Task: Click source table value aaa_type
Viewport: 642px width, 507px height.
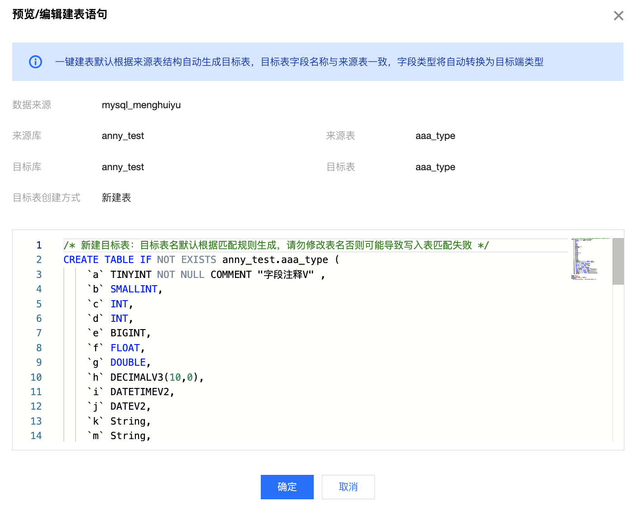Action: click(x=435, y=136)
